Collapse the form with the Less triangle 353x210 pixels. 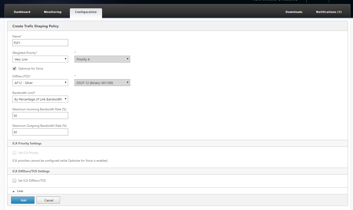(14, 191)
